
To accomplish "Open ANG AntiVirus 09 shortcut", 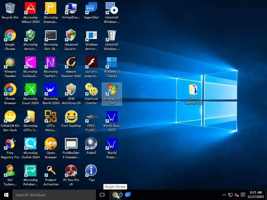I will coord(71,94).
